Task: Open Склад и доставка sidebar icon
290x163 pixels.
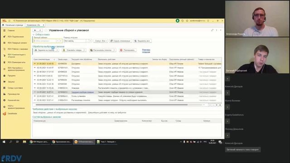Action: pyautogui.click(x=5, y=88)
